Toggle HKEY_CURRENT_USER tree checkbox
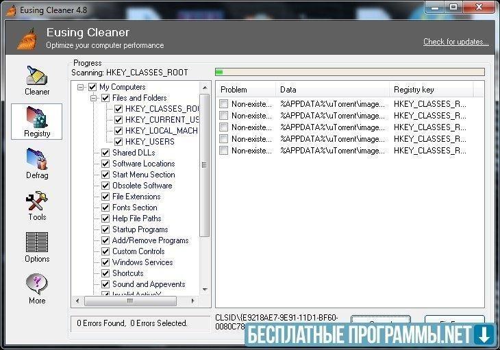500x350 pixels. pos(118,120)
